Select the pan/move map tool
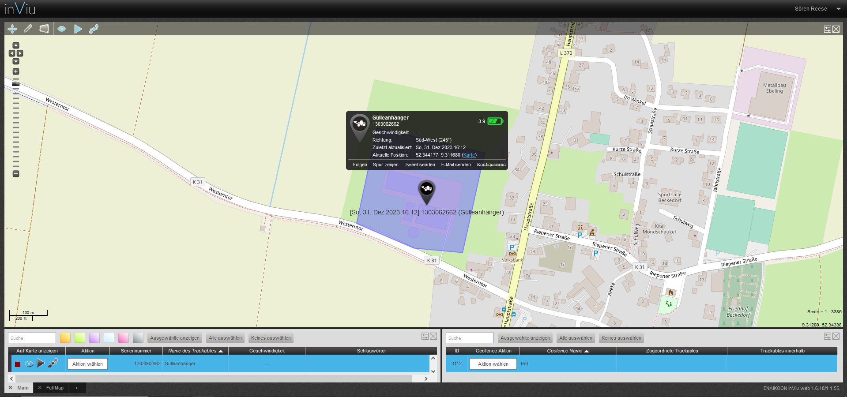Screen dimensions: 847x397 click(x=12, y=28)
